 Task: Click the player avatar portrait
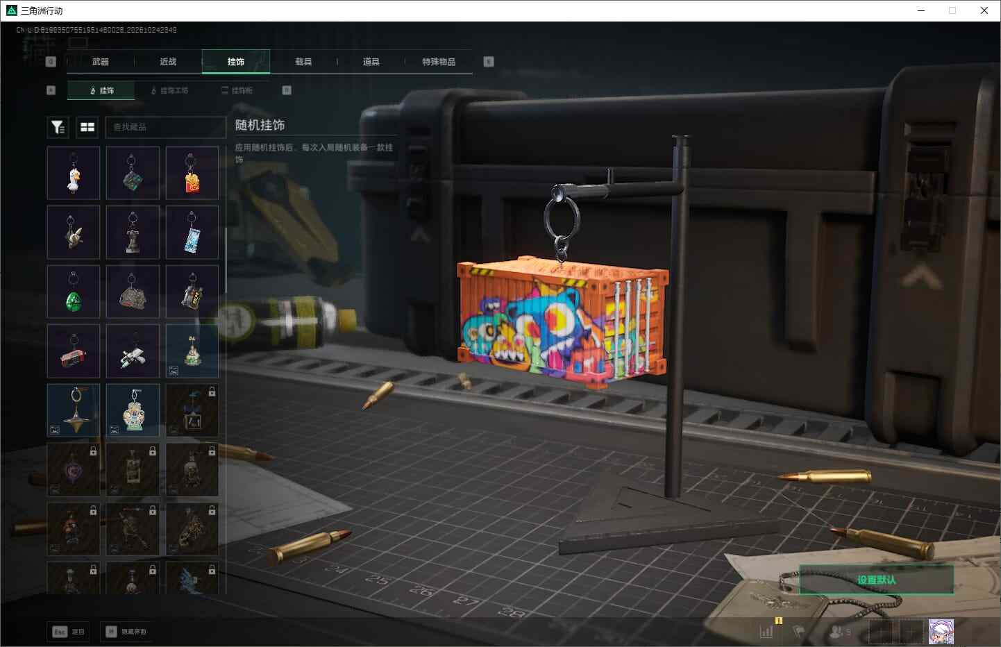[941, 632]
